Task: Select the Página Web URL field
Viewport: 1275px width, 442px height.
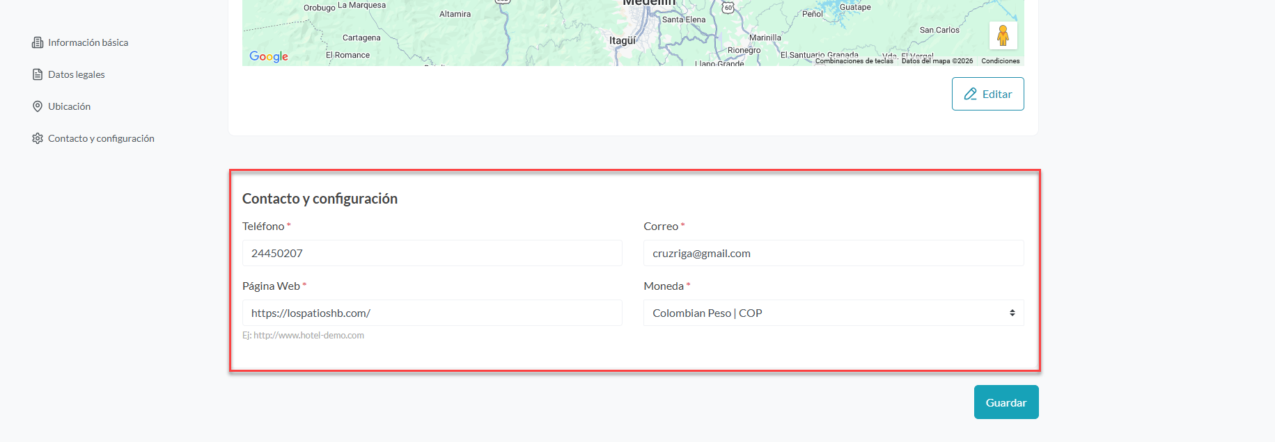Action: pyautogui.click(x=432, y=313)
